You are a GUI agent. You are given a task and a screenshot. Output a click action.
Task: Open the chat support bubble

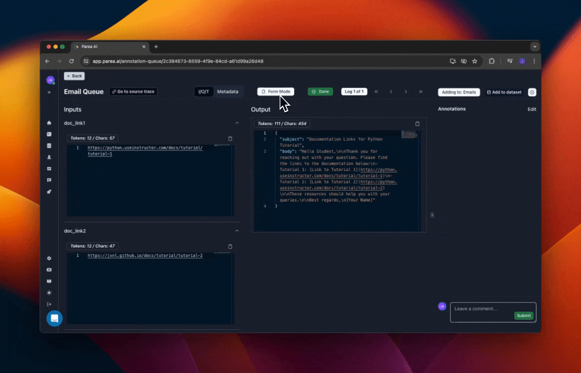click(x=54, y=319)
